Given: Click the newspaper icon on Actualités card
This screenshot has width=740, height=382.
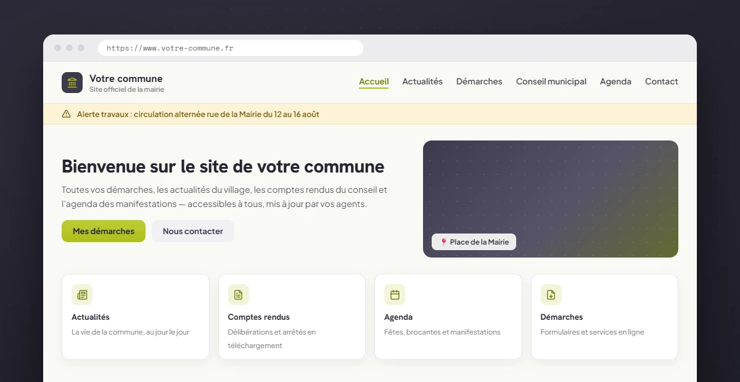Looking at the screenshot, I should (x=82, y=295).
